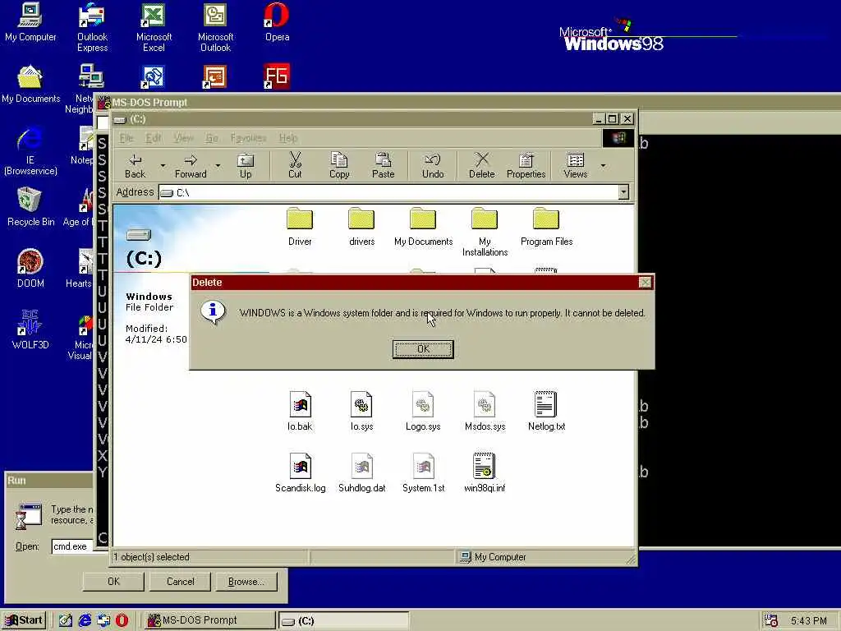Select the win98qi.inf file

pos(485,472)
